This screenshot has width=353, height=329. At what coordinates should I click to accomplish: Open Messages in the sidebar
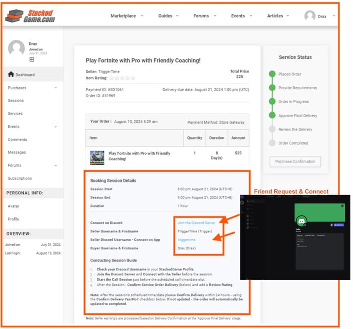tap(17, 153)
